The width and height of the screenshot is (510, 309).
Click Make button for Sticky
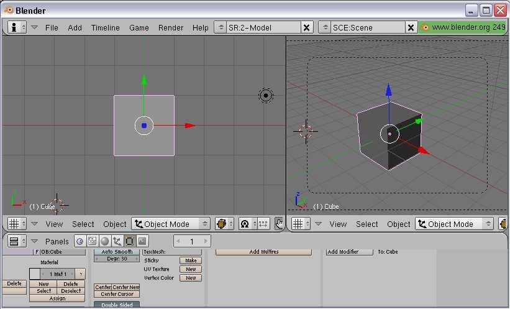pyautogui.click(x=191, y=261)
